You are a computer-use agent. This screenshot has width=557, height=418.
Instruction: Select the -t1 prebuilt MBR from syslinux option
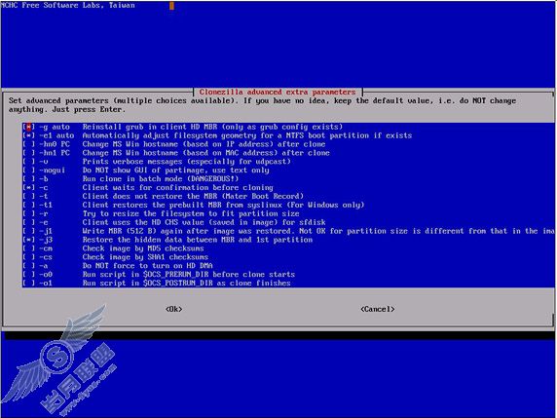29,205
